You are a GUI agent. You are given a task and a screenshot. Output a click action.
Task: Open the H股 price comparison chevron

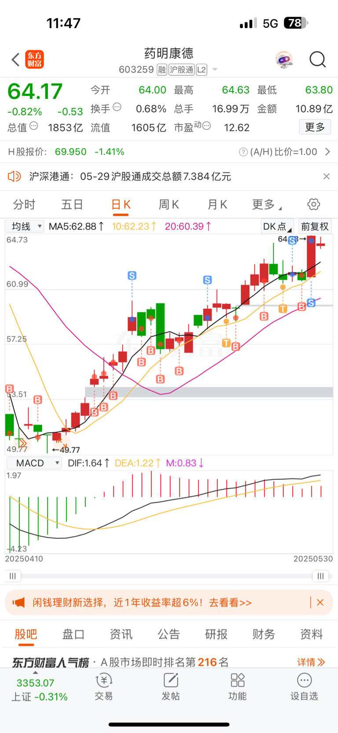coord(327,152)
